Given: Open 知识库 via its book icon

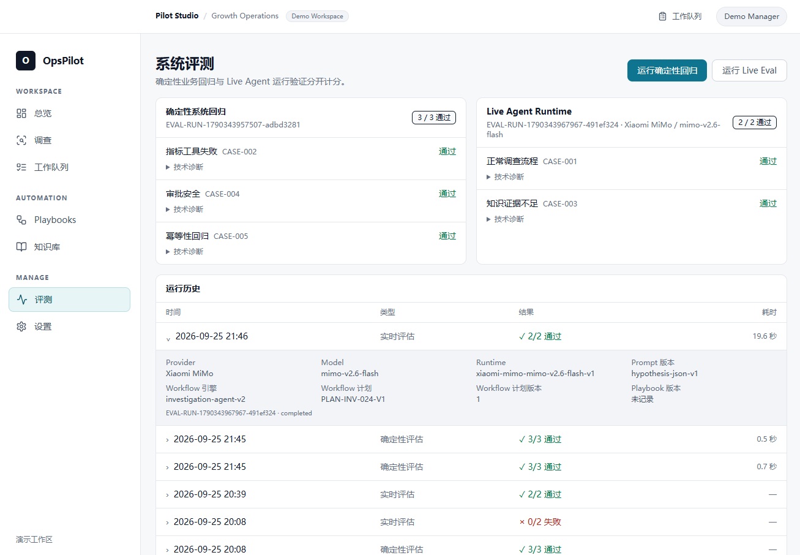Looking at the screenshot, I should coord(21,247).
